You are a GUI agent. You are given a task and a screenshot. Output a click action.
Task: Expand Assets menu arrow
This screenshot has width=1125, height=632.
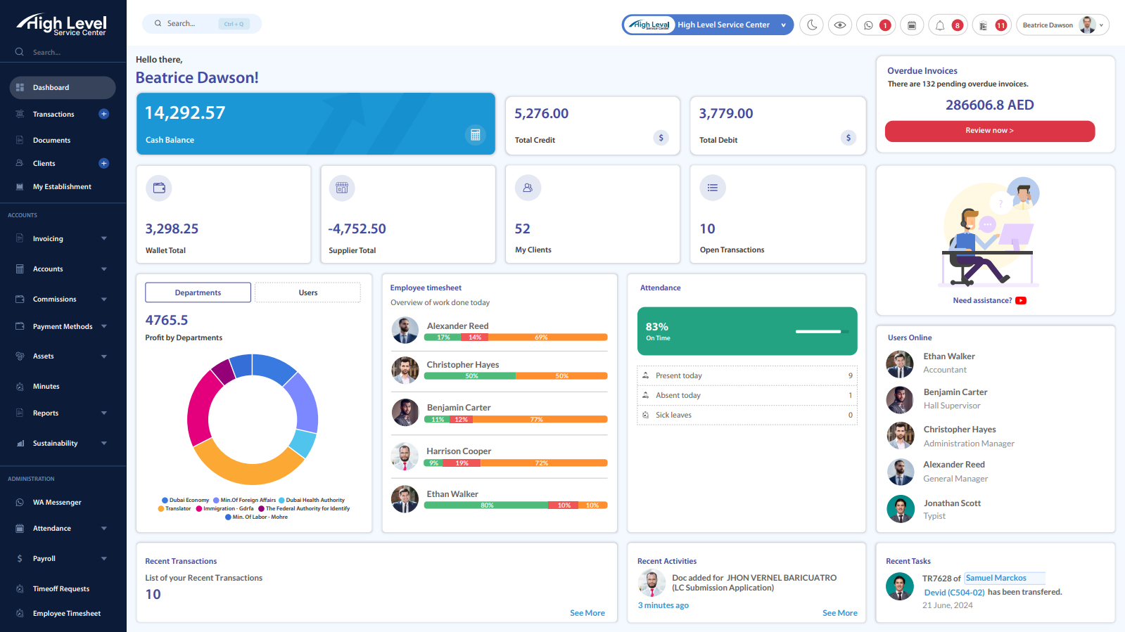pyautogui.click(x=104, y=356)
